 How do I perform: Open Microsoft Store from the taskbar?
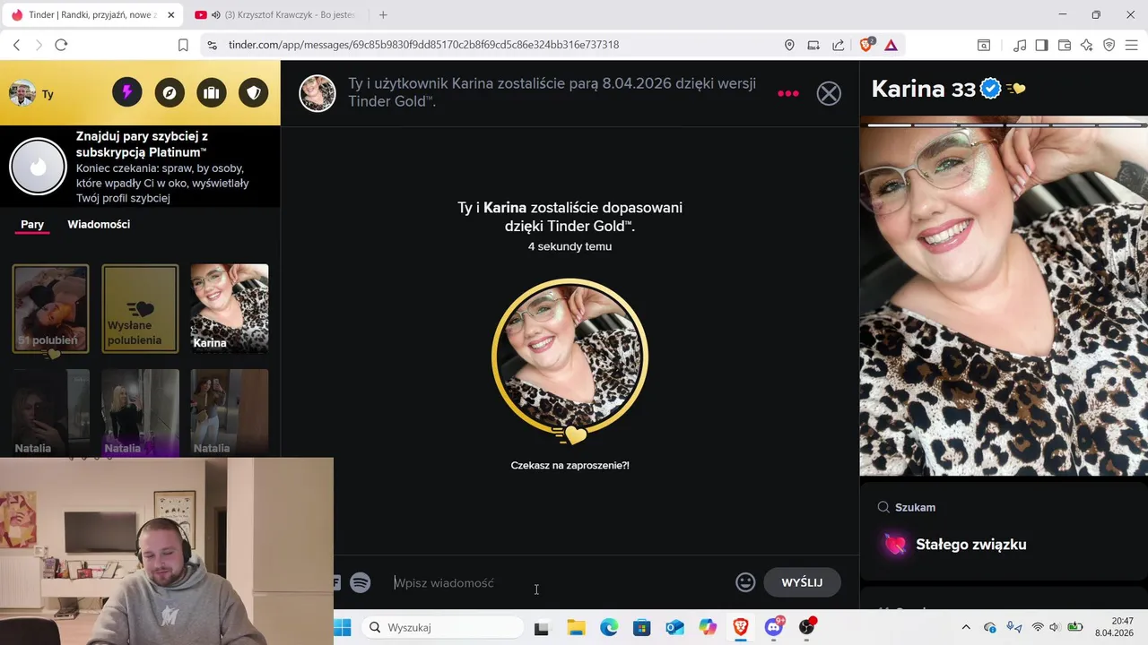click(x=641, y=628)
